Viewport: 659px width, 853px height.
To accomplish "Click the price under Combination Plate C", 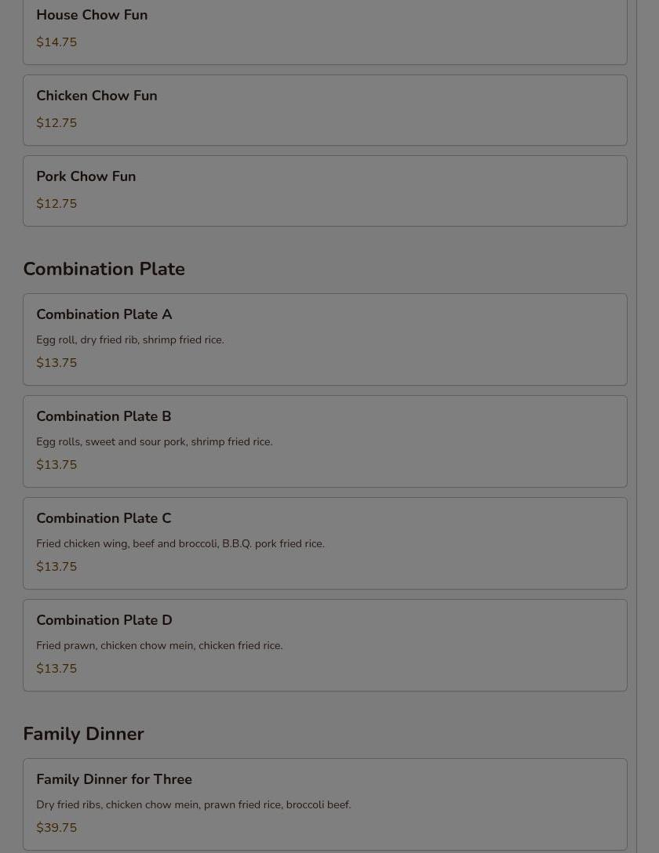I will [x=56, y=567].
